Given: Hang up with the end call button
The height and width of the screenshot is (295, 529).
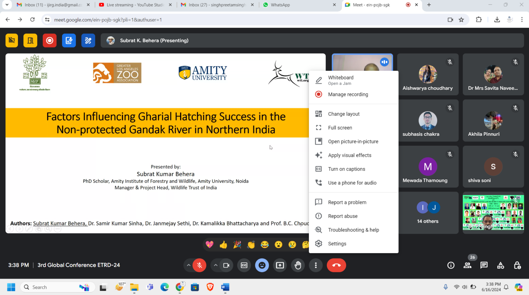Looking at the screenshot, I should pyautogui.click(x=336, y=265).
